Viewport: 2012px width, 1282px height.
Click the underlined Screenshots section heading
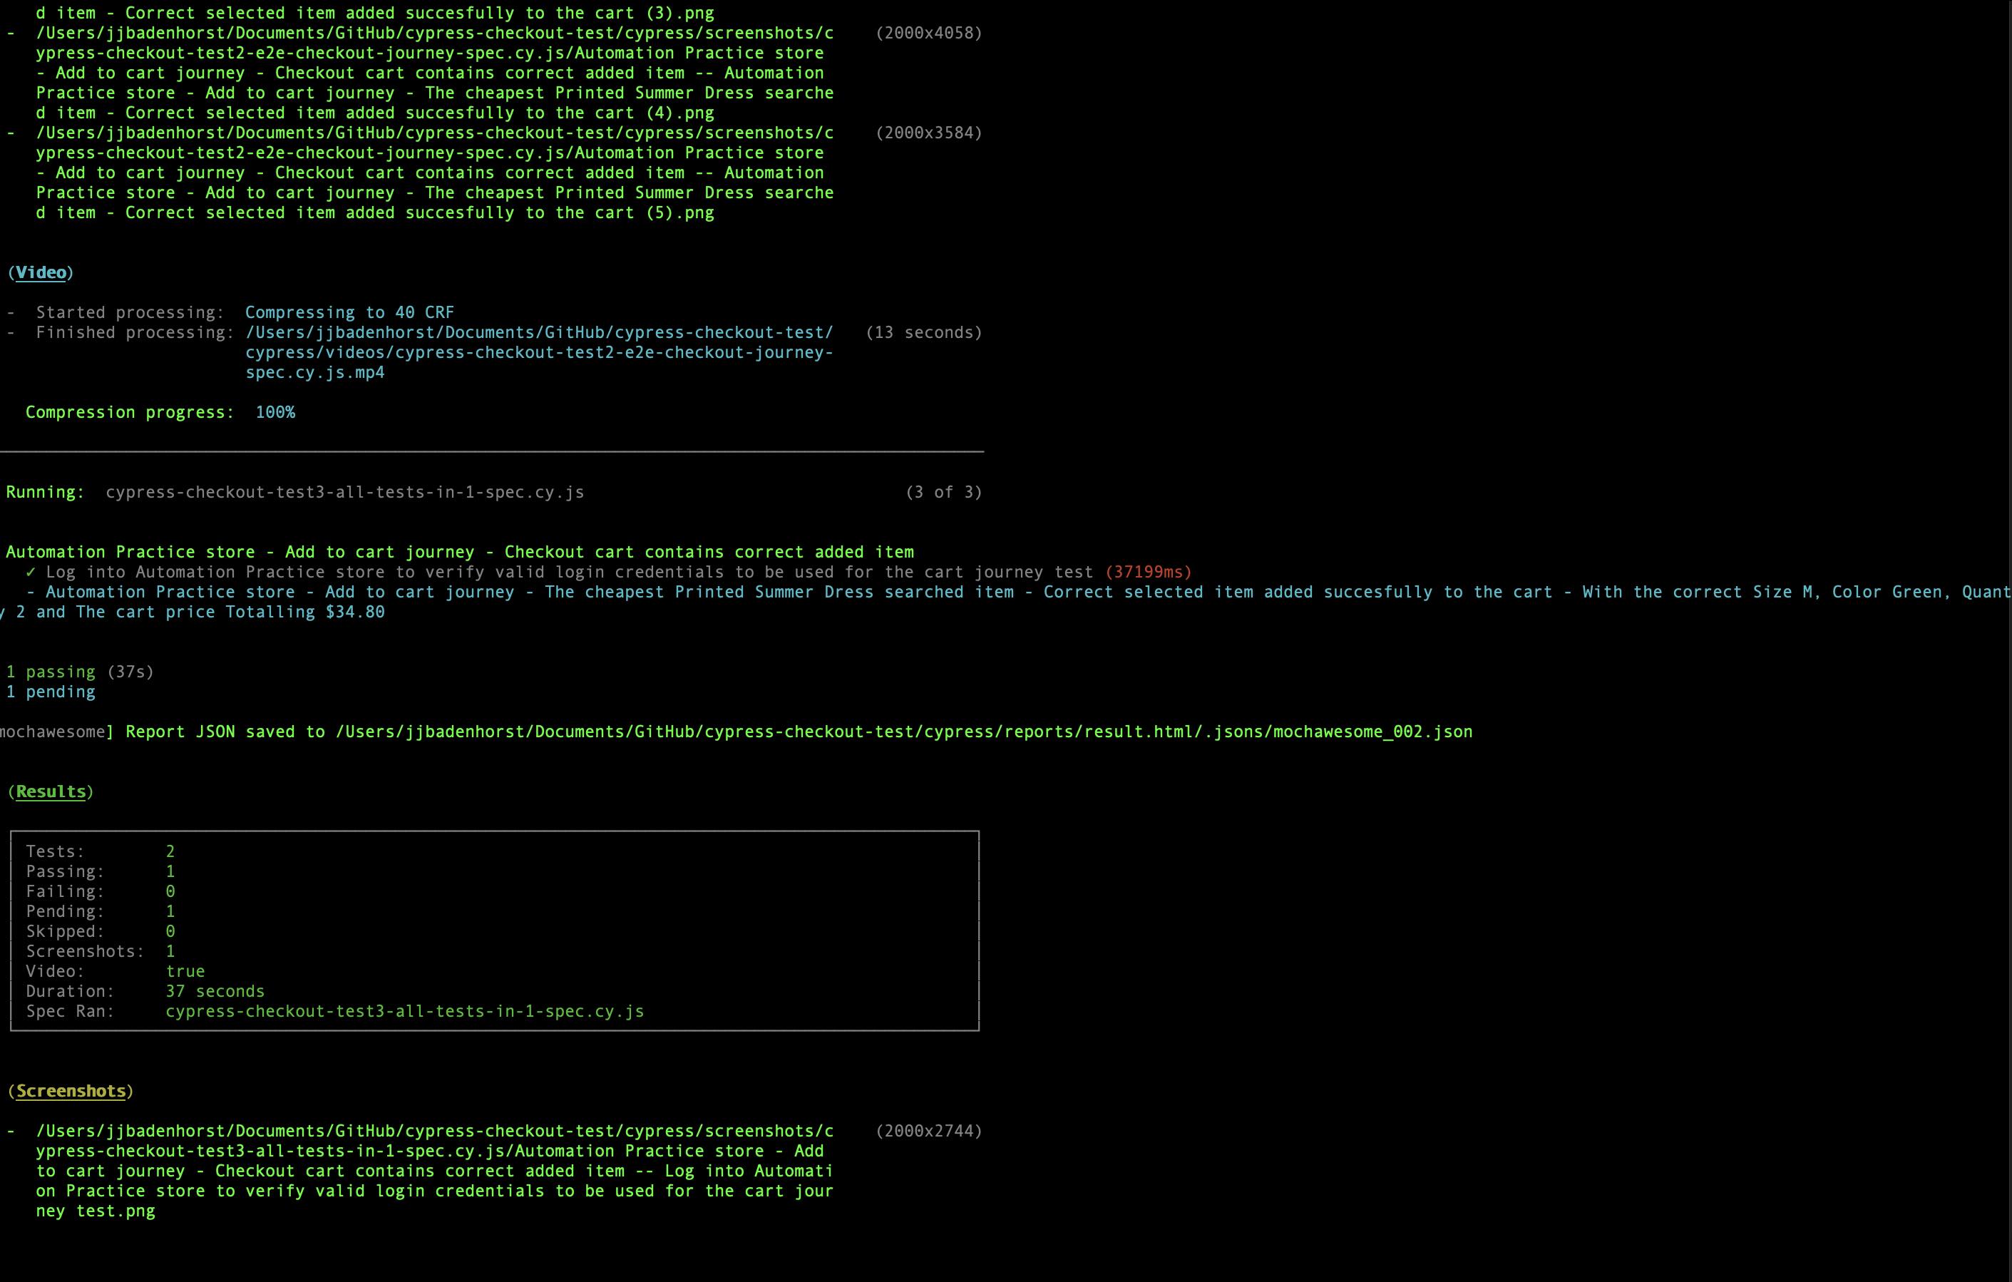[x=71, y=1091]
